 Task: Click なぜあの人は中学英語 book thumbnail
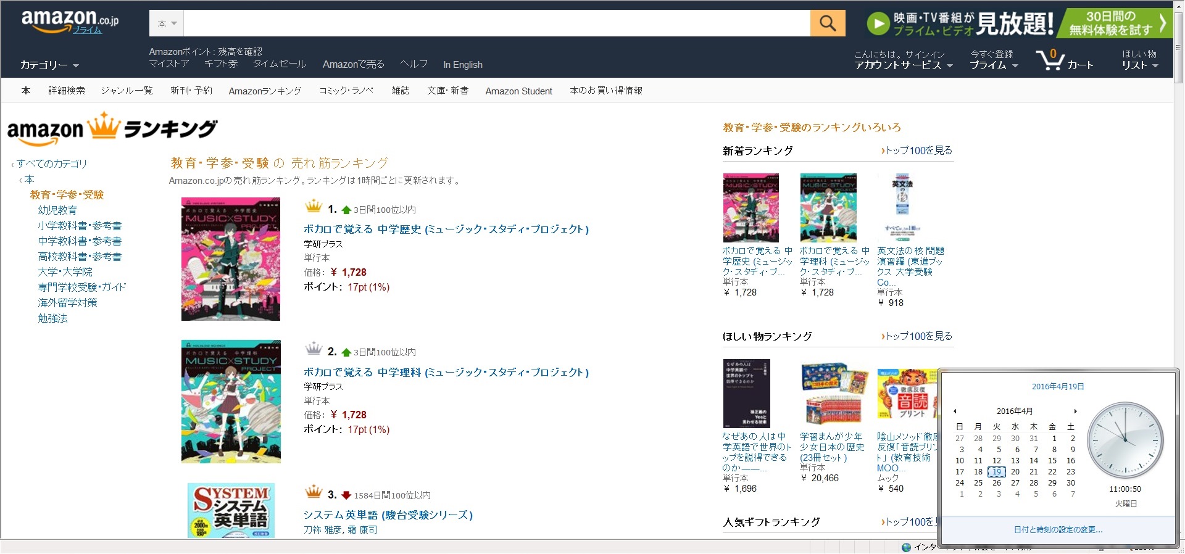tap(747, 394)
